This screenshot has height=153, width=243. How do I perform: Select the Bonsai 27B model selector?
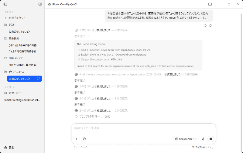click(186, 139)
